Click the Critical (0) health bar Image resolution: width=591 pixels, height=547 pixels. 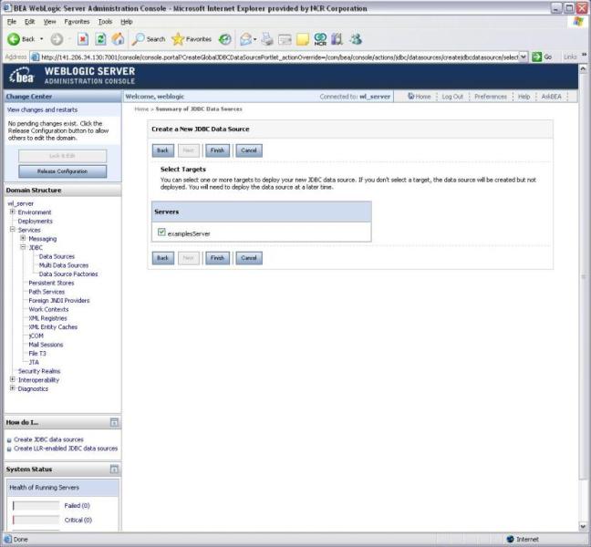point(36,520)
